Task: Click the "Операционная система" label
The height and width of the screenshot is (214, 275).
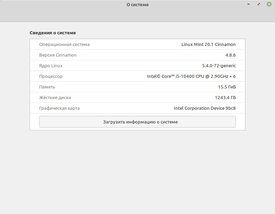Action: (64, 45)
